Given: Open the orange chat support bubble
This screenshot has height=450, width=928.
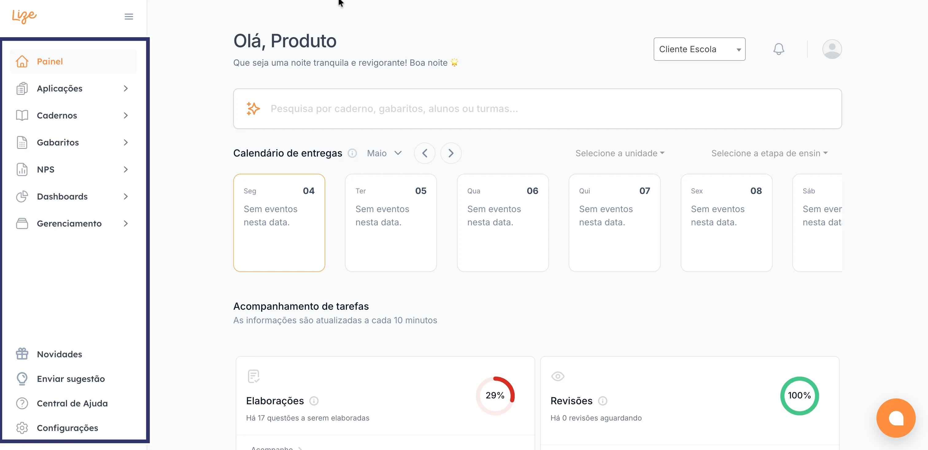Looking at the screenshot, I should tap(895, 418).
